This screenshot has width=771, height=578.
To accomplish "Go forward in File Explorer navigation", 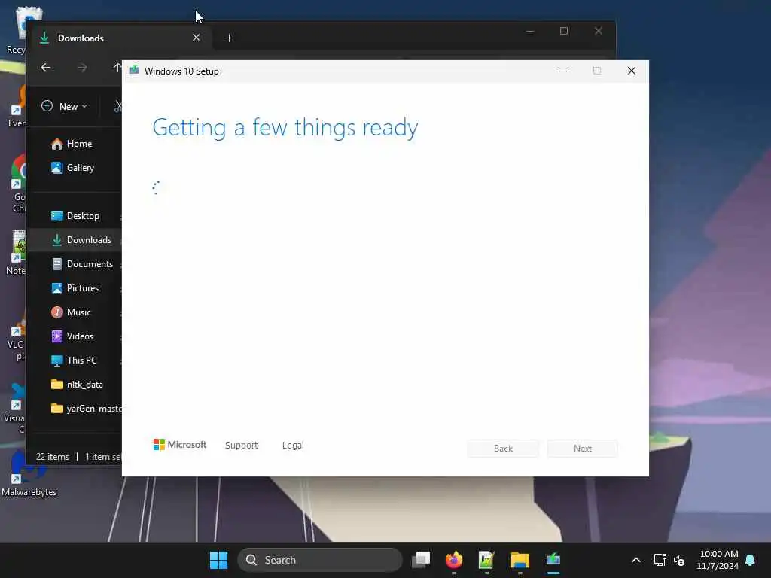I will [x=82, y=67].
